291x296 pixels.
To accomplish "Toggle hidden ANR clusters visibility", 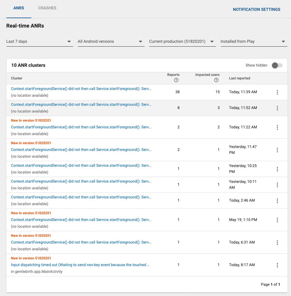I will click(277, 65).
